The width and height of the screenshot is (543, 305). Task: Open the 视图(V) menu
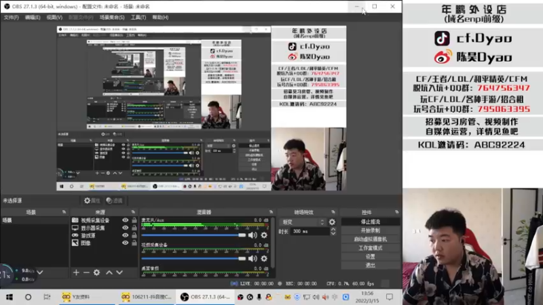[54, 18]
